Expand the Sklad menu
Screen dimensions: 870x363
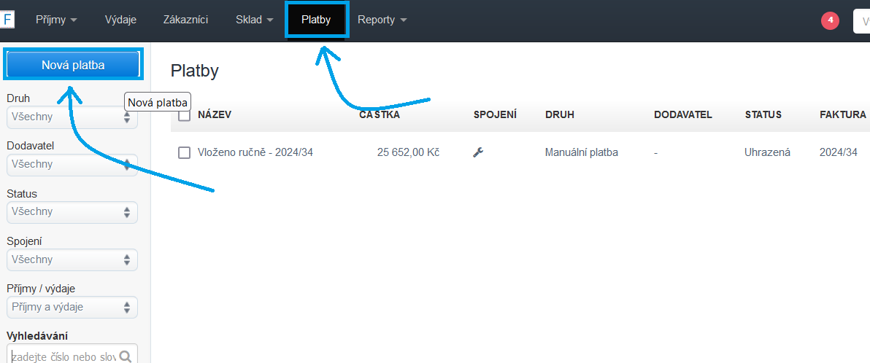point(255,20)
